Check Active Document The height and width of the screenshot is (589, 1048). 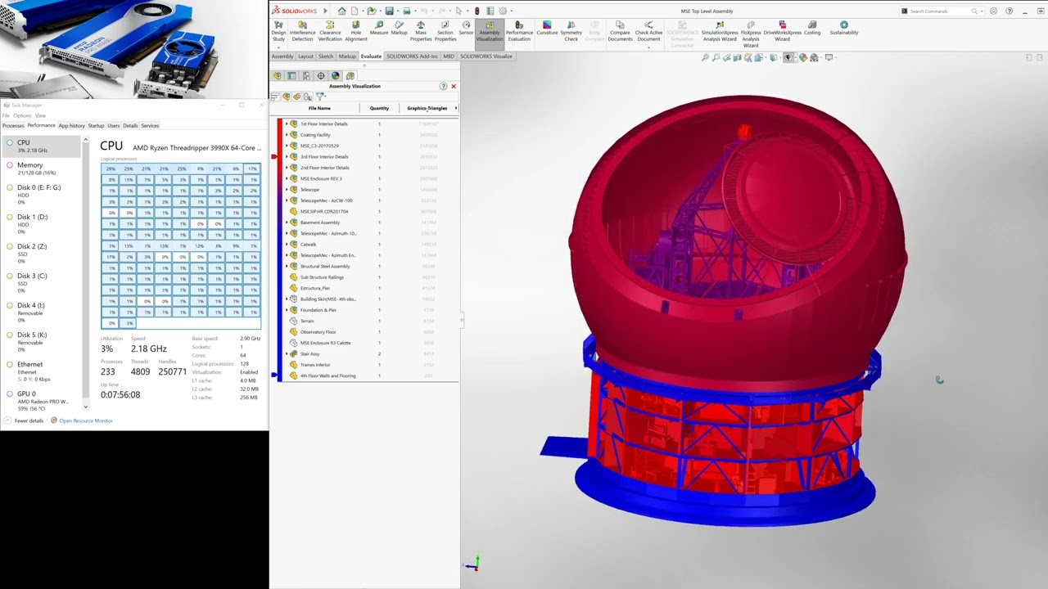648,31
